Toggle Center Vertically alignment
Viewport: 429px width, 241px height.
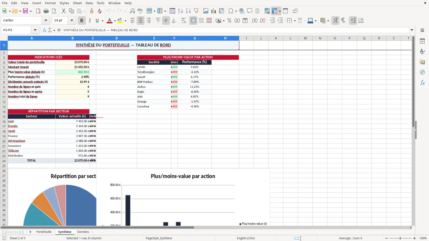(166, 21)
